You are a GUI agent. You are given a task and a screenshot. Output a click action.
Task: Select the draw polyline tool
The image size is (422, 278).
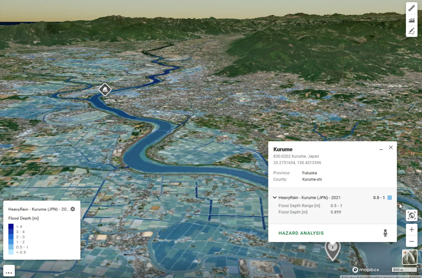412,31
